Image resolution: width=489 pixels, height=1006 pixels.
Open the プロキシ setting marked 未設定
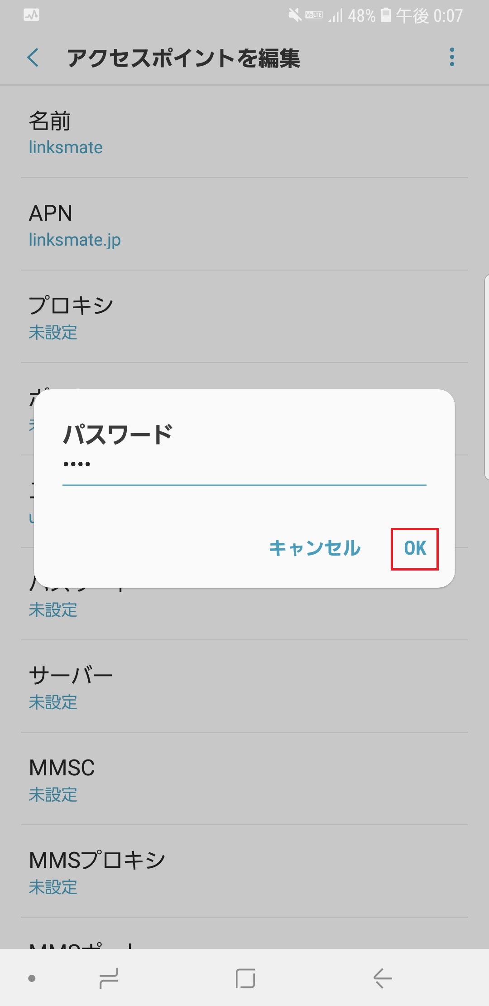[244, 317]
